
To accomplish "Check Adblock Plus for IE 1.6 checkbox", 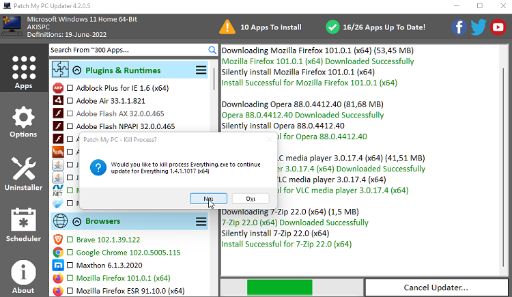I will [x=70, y=88].
